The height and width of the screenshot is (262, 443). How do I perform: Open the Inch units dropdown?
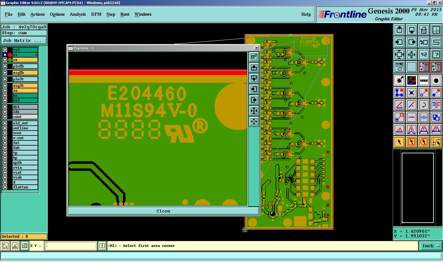(431, 246)
